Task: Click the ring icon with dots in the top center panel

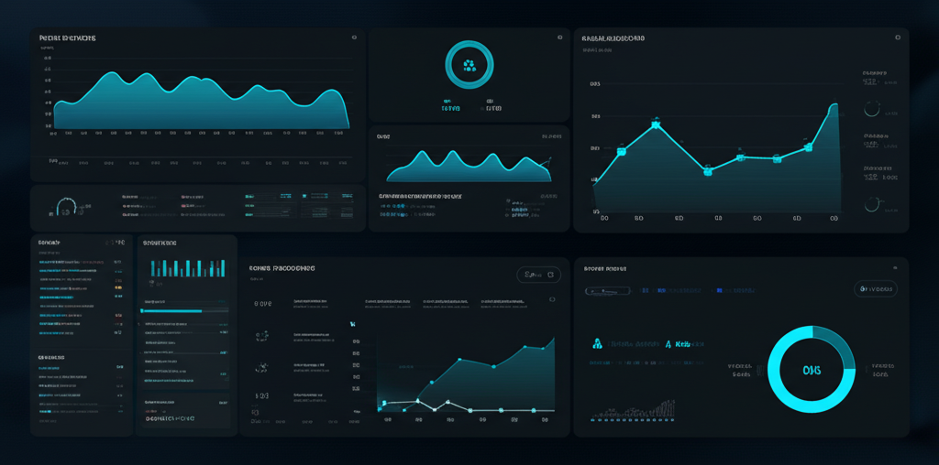Action: click(x=469, y=65)
